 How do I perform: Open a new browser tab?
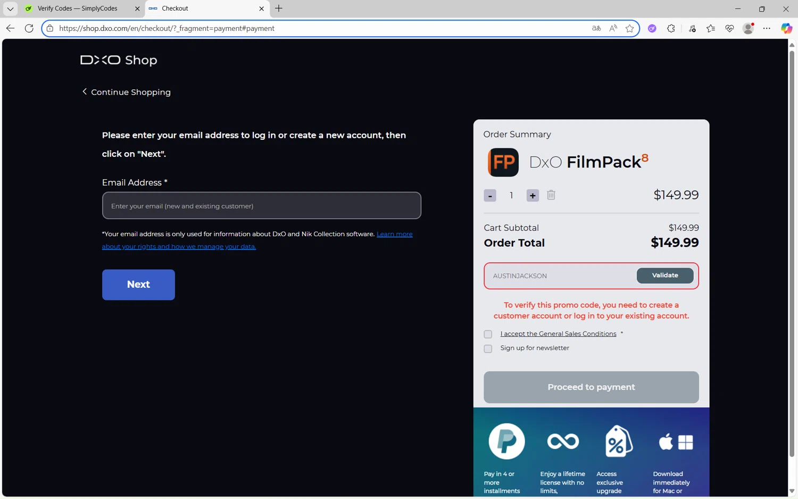pyautogui.click(x=279, y=9)
